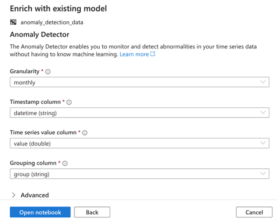Follow the Learn more link
277x222 pixels.
point(134,54)
